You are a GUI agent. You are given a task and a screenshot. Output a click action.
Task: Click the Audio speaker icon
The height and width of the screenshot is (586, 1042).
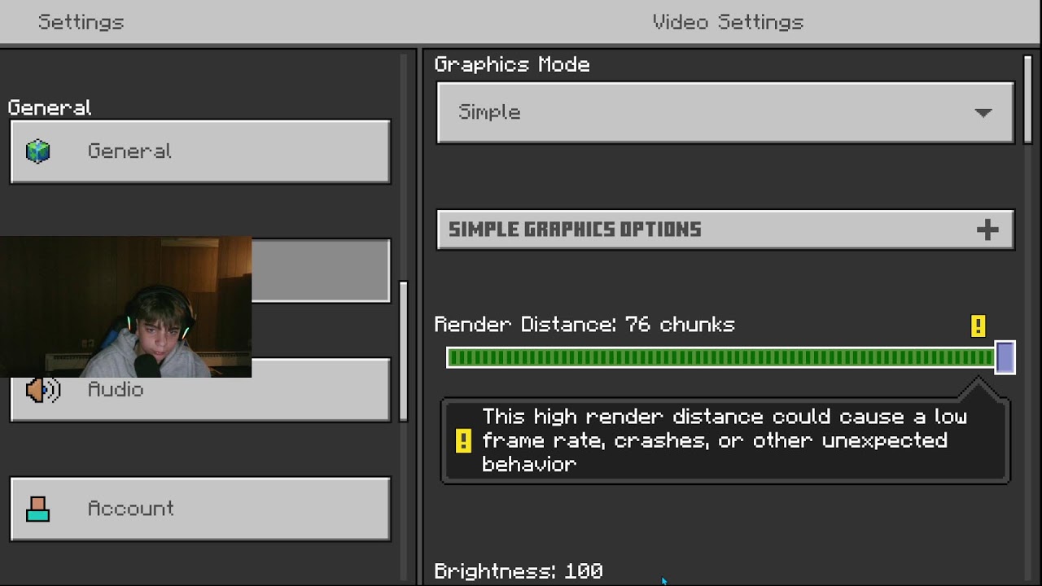43,390
